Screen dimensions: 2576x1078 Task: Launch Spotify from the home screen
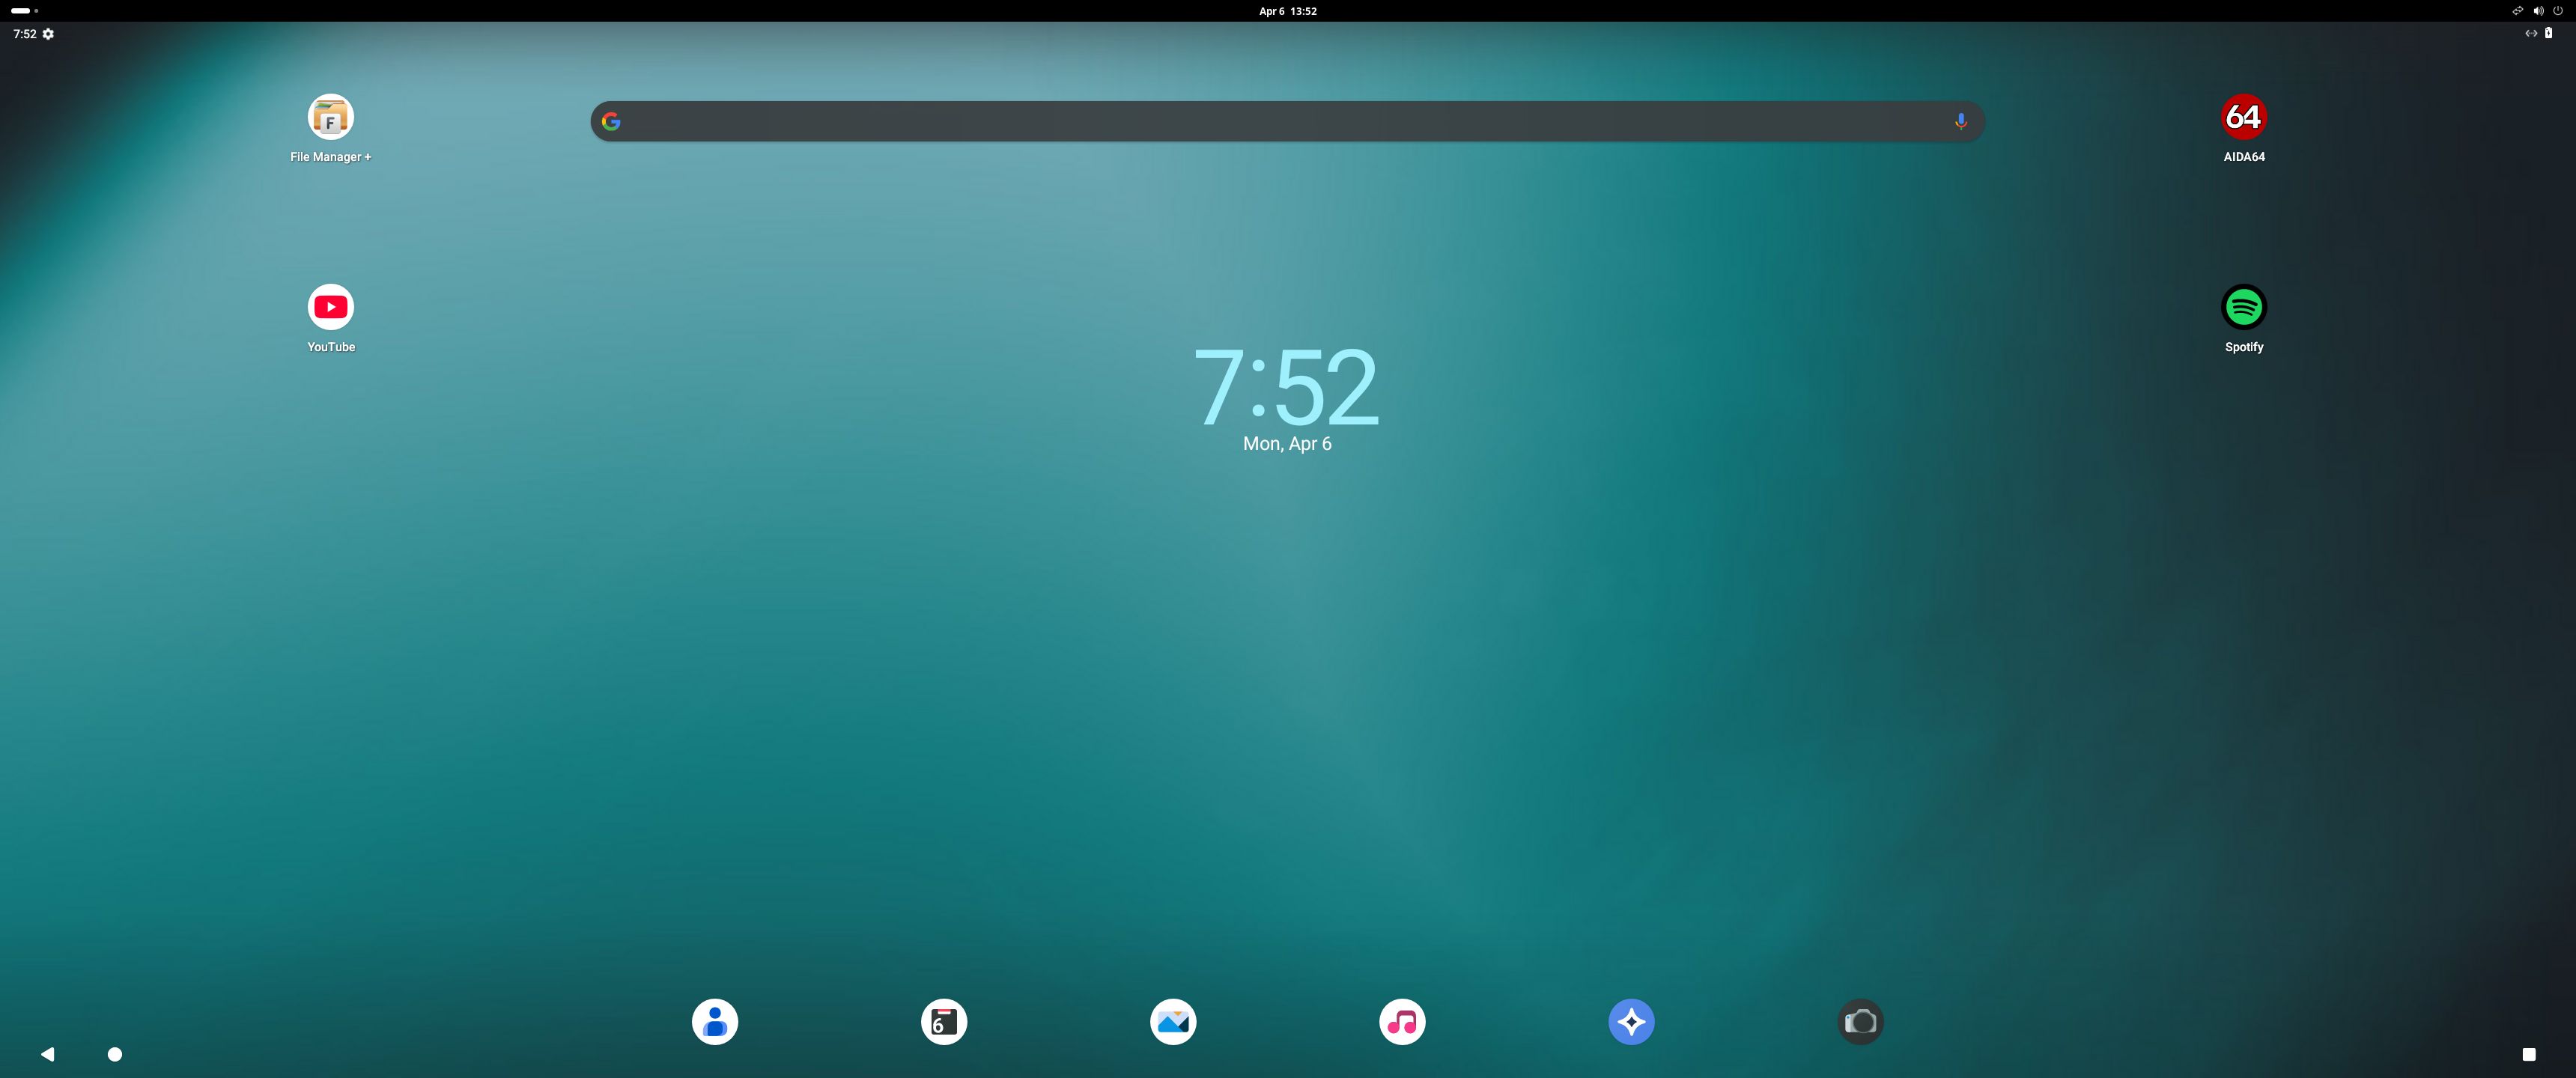(2243, 308)
